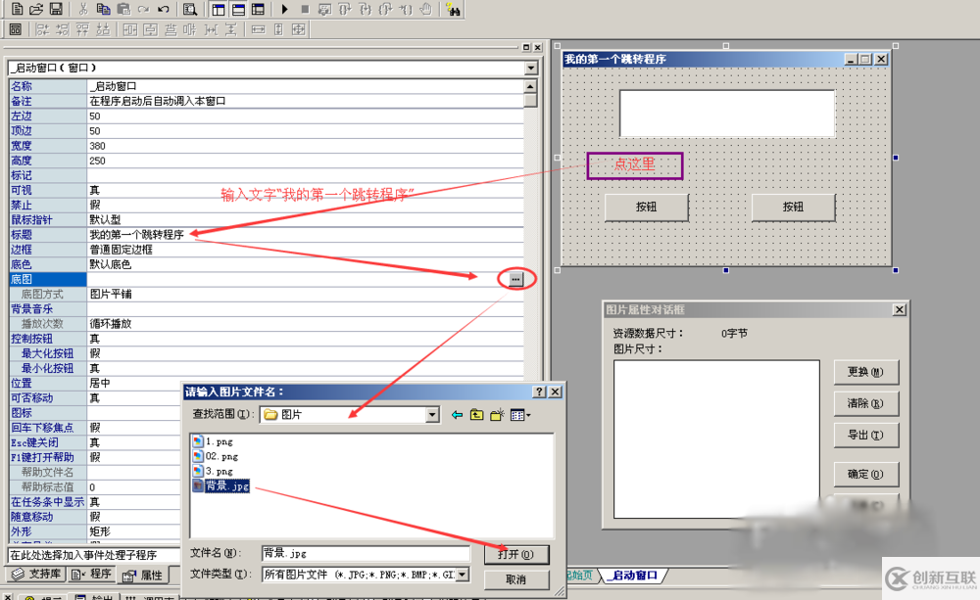Click the 在此处选择加入事件处理子程序 event combo box
Screen dimensions: 980x600
click(94, 554)
